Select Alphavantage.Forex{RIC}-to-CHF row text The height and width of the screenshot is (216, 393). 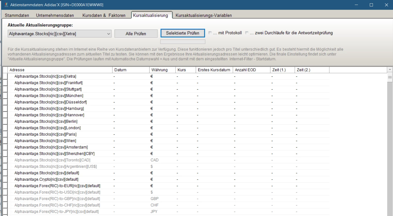[57, 205]
